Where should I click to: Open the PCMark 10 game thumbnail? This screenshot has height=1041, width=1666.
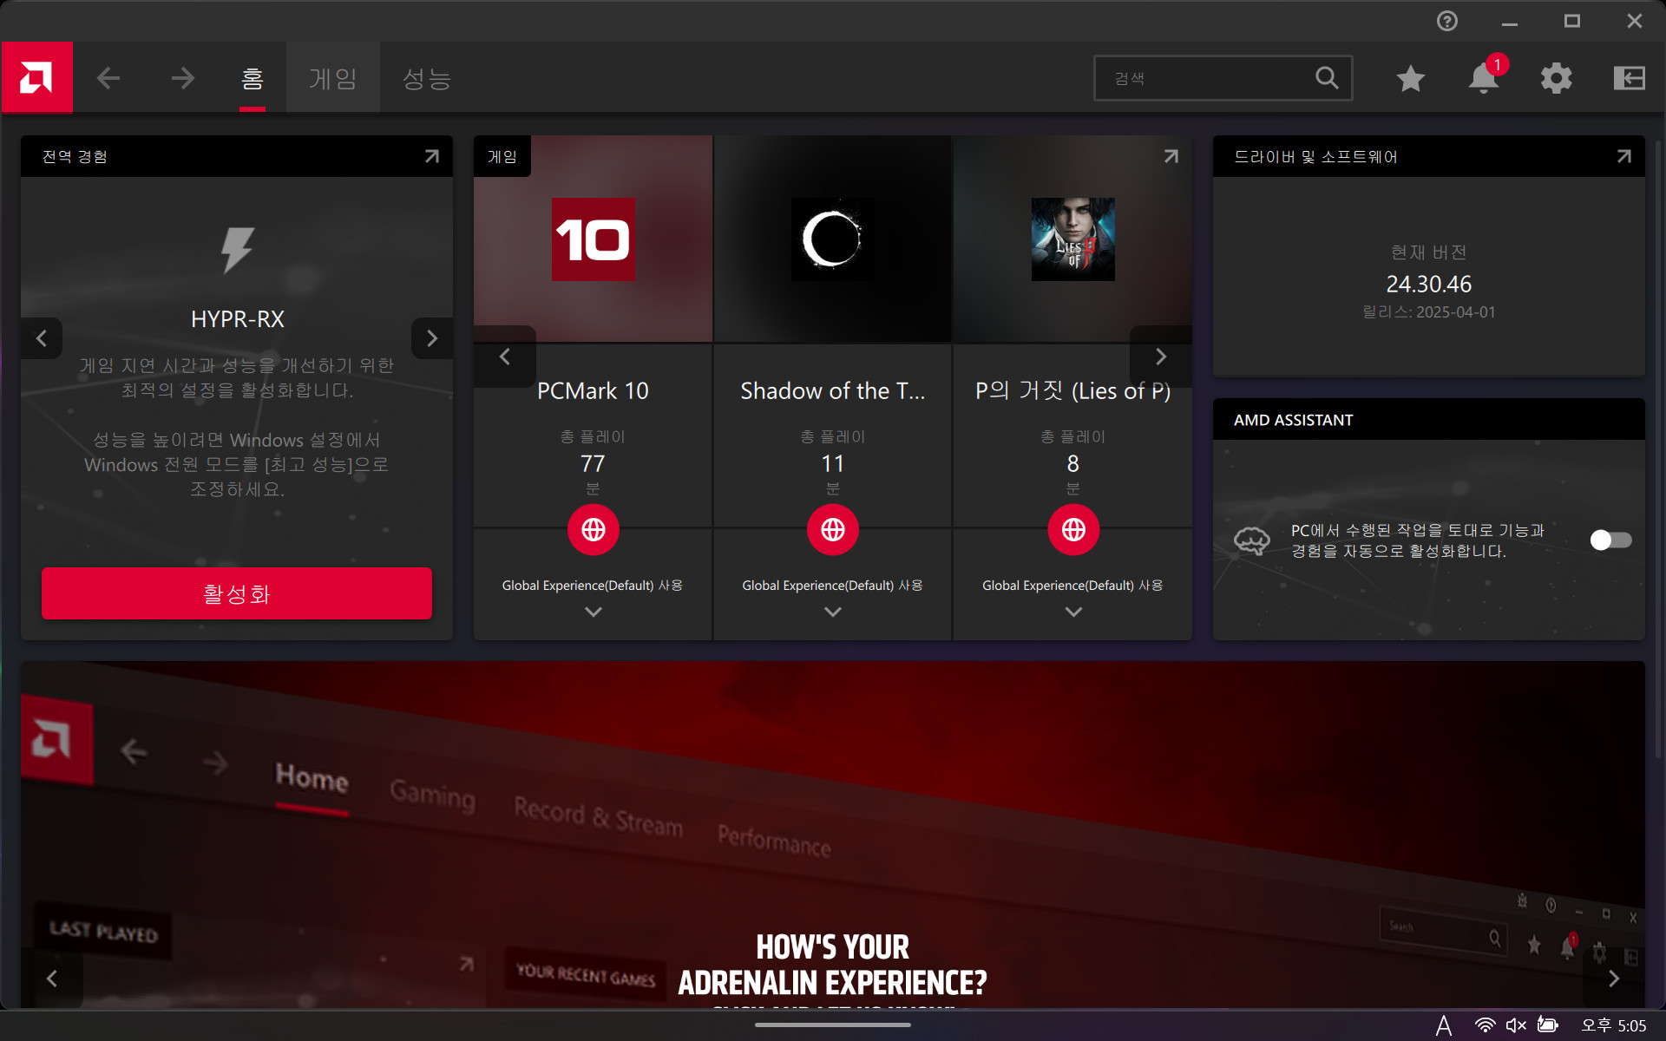pos(594,239)
